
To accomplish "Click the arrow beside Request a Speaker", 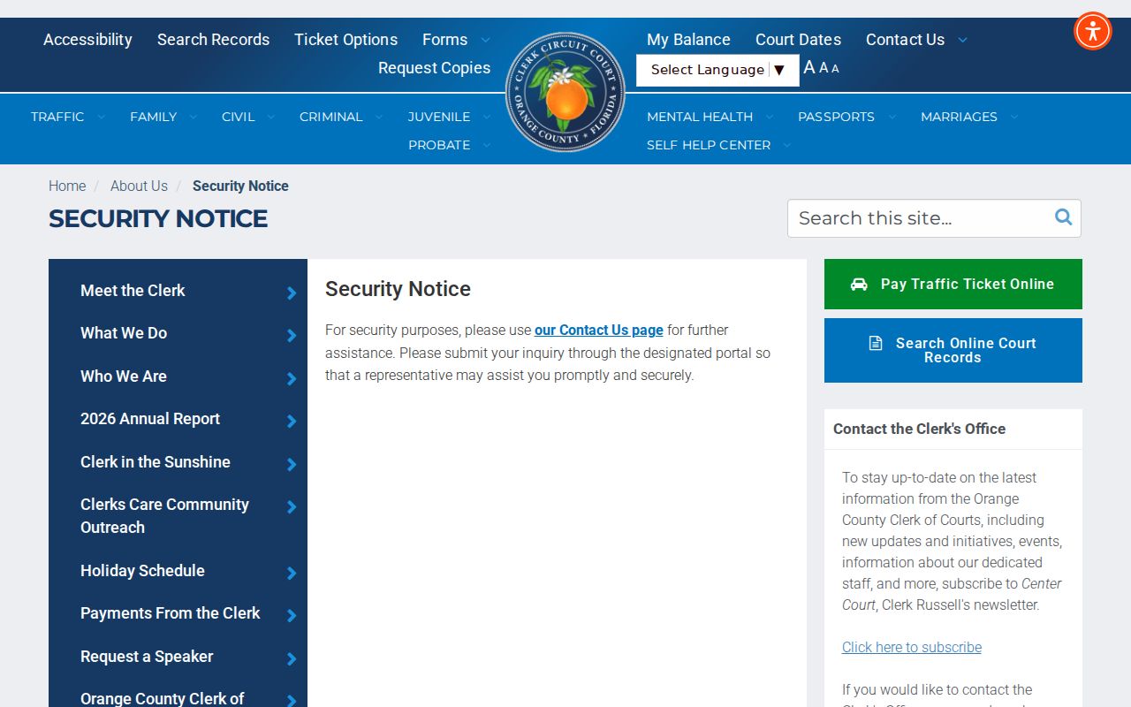I will pyautogui.click(x=292, y=658).
